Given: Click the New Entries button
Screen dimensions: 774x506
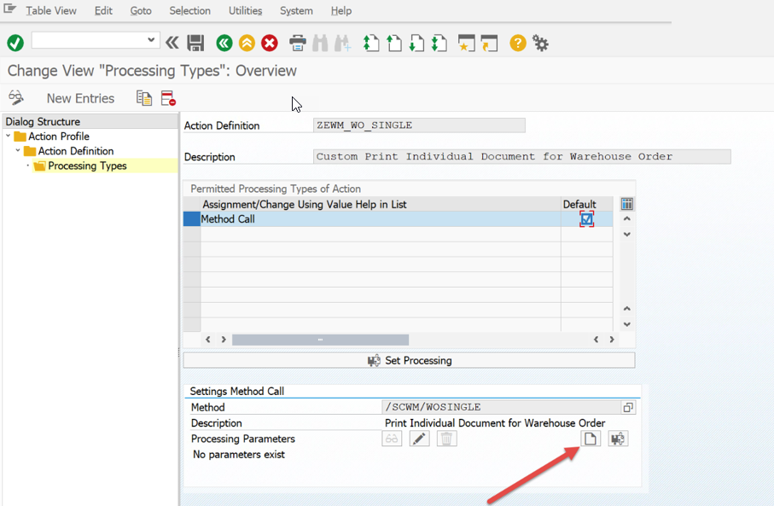Looking at the screenshot, I should pyautogui.click(x=80, y=98).
